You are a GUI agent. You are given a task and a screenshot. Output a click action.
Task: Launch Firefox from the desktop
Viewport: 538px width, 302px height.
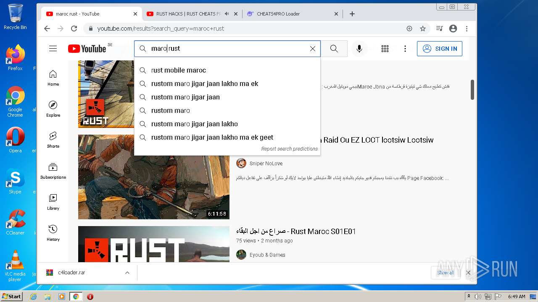pos(15,58)
